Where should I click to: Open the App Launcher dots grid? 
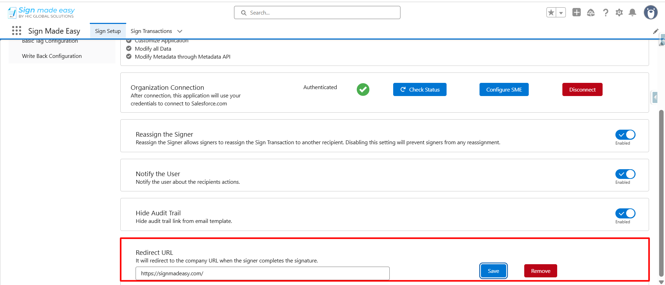click(x=17, y=31)
